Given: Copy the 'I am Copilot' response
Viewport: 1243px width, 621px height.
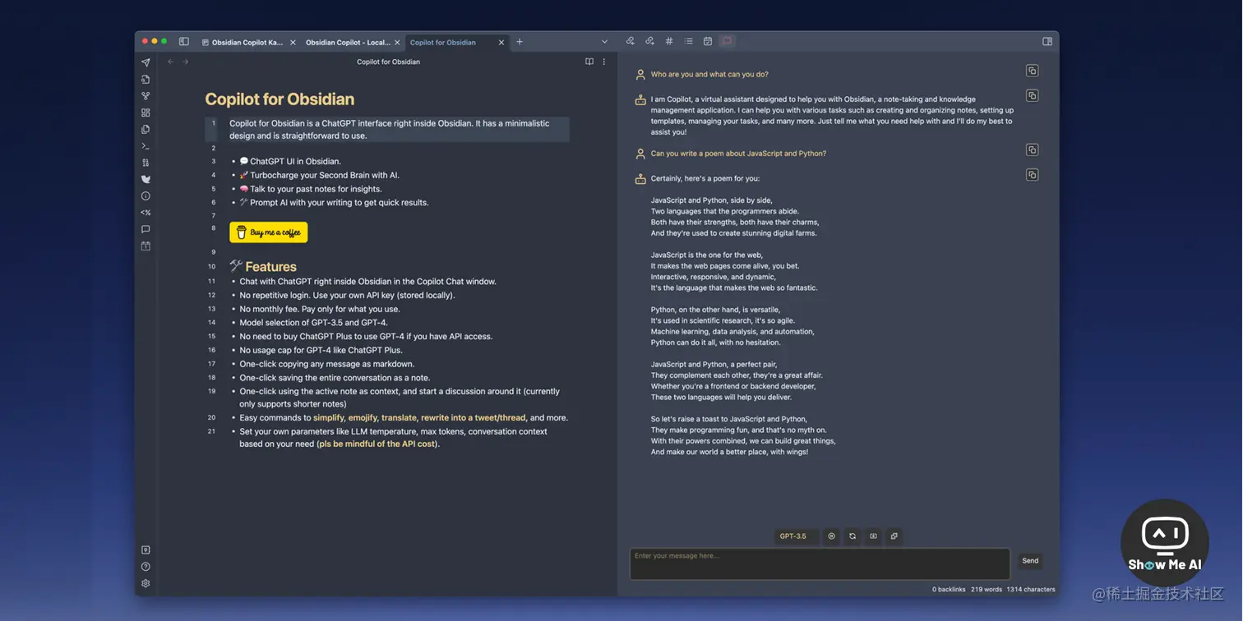Looking at the screenshot, I should [x=1033, y=95].
